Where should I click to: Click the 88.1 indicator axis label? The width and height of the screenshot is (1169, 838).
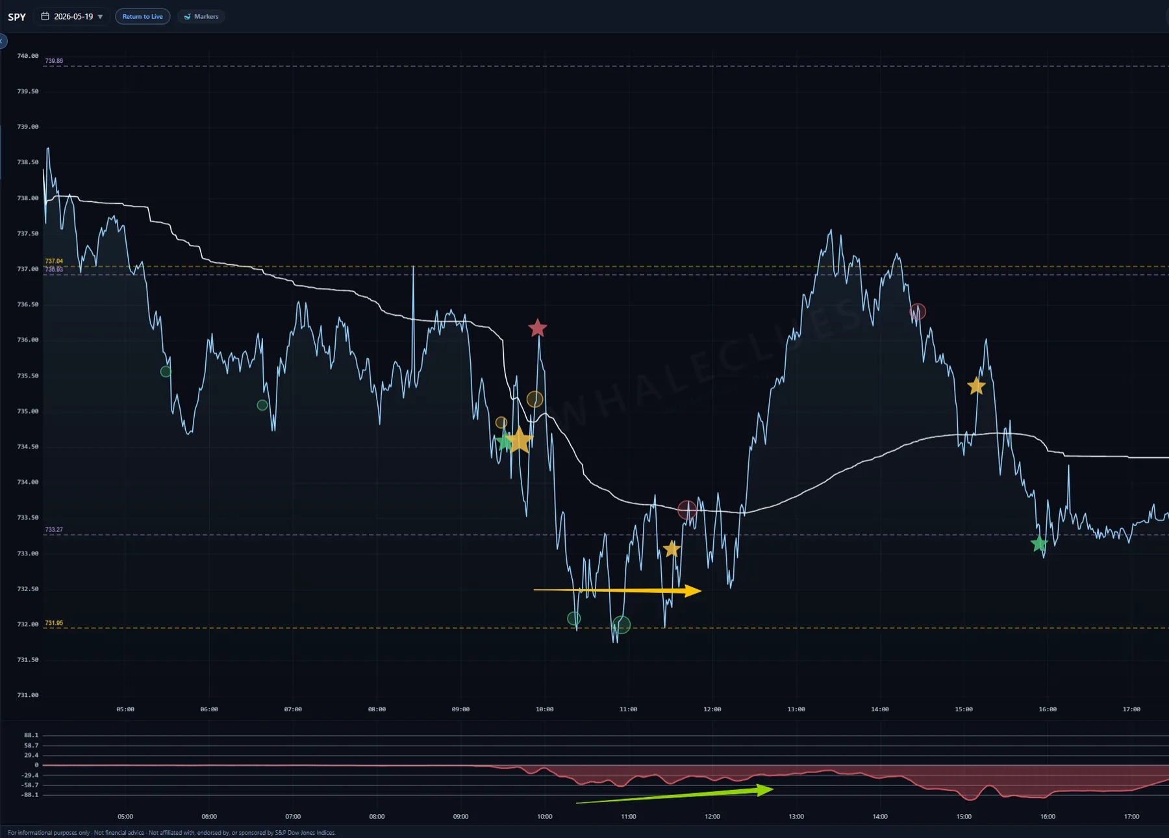(x=31, y=735)
